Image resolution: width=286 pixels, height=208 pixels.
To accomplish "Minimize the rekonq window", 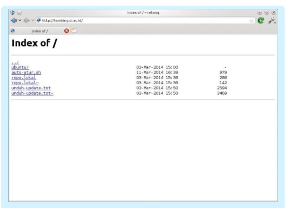I will pyautogui.click(x=260, y=13).
